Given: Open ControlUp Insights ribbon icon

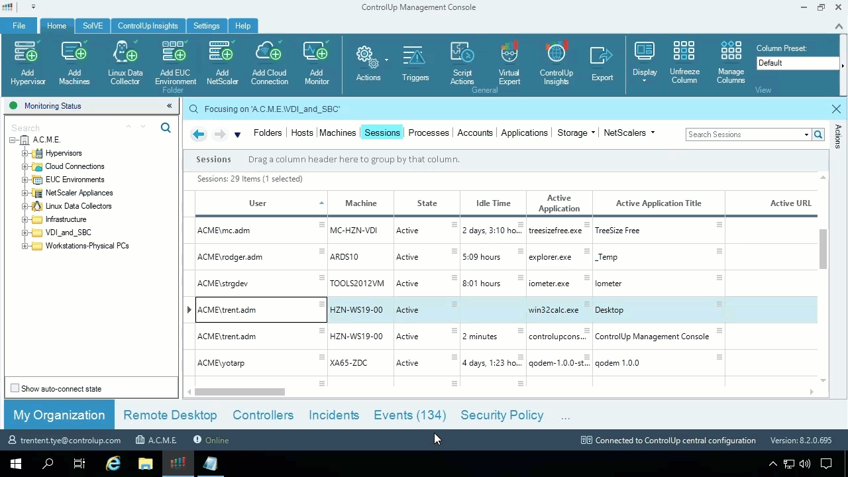Looking at the screenshot, I should click(556, 63).
